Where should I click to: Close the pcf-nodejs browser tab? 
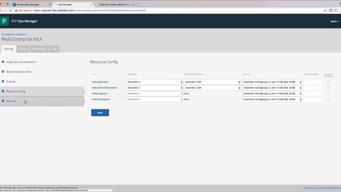[x=133, y=4]
